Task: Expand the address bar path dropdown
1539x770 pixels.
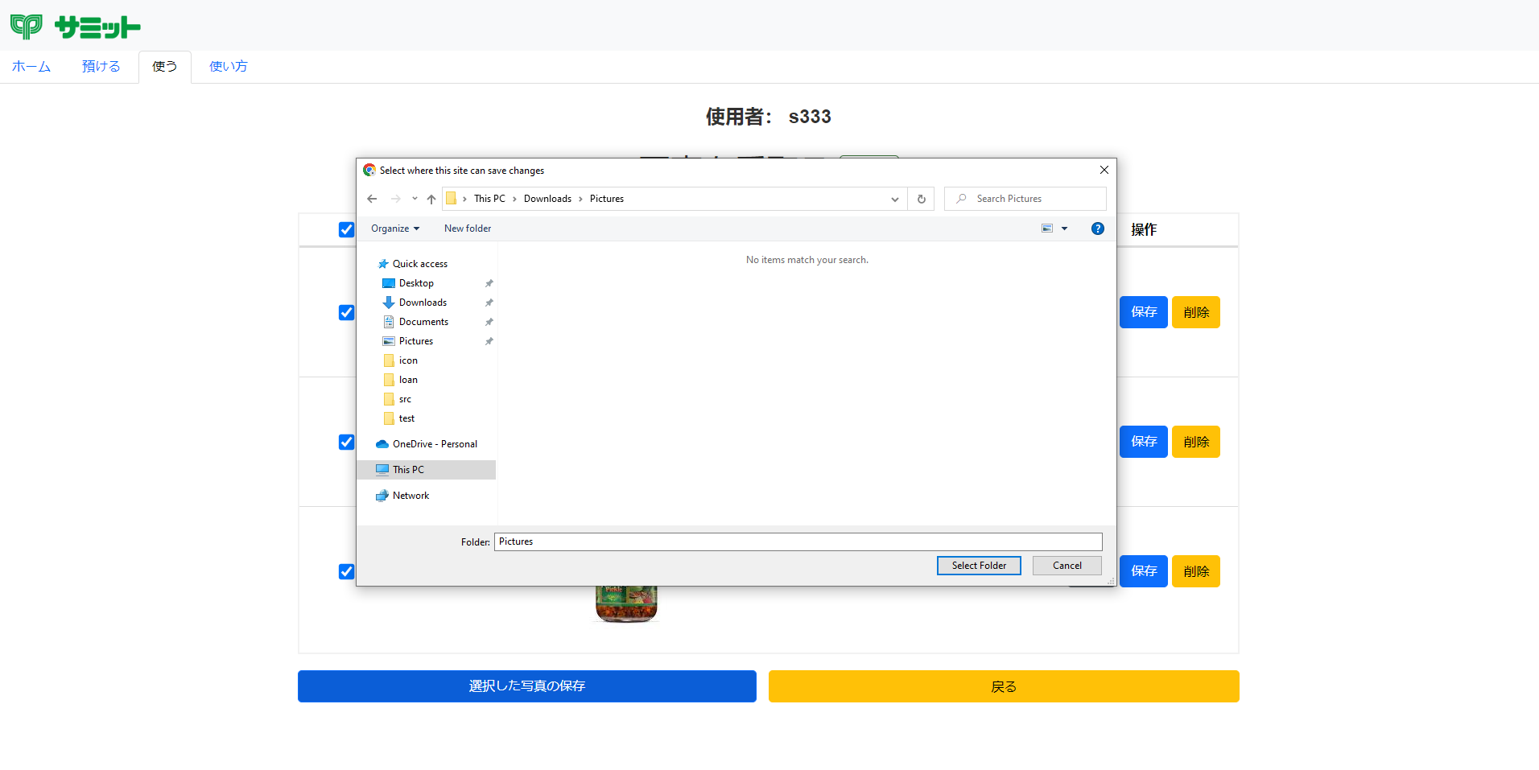Action: (x=894, y=199)
